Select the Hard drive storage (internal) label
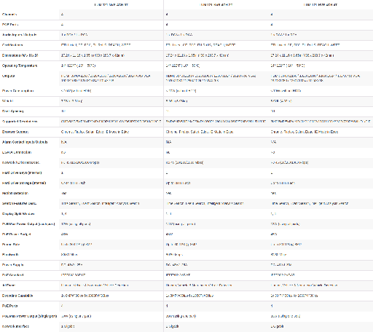Viewport: 373px width, 332px height. click(x=24, y=183)
